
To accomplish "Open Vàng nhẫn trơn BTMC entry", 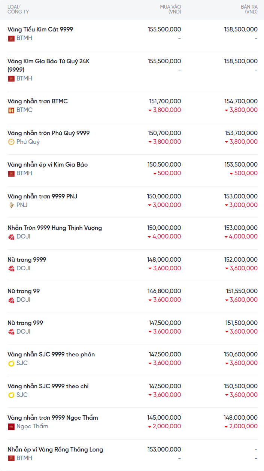I will click(37, 101).
